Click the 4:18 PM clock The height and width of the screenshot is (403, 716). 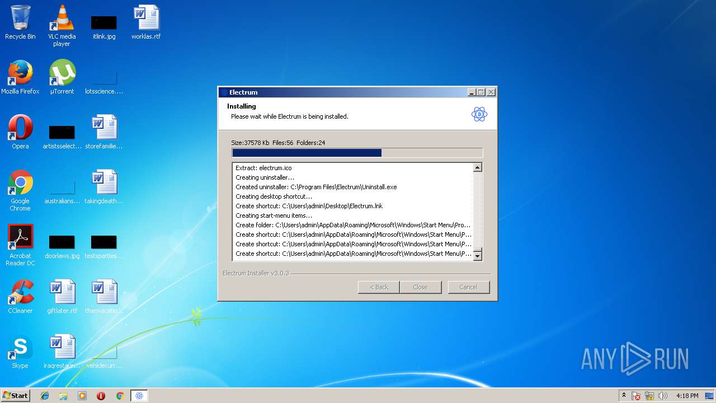(687, 396)
